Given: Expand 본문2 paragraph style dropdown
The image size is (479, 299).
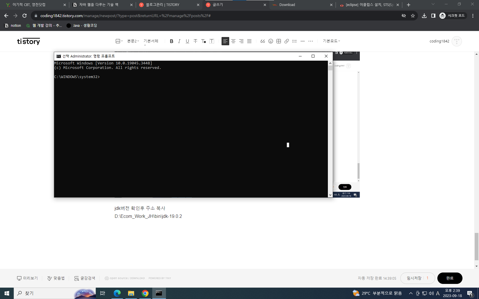Looking at the screenshot, I should [133, 41].
